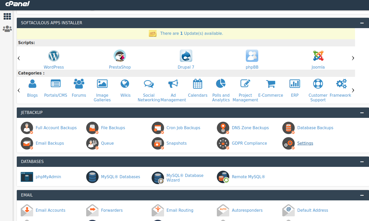Open the Remote MySQL® text link

(248, 177)
